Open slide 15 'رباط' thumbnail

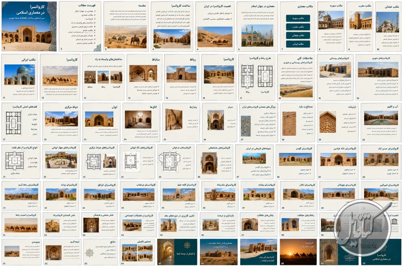tap(181, 77)
